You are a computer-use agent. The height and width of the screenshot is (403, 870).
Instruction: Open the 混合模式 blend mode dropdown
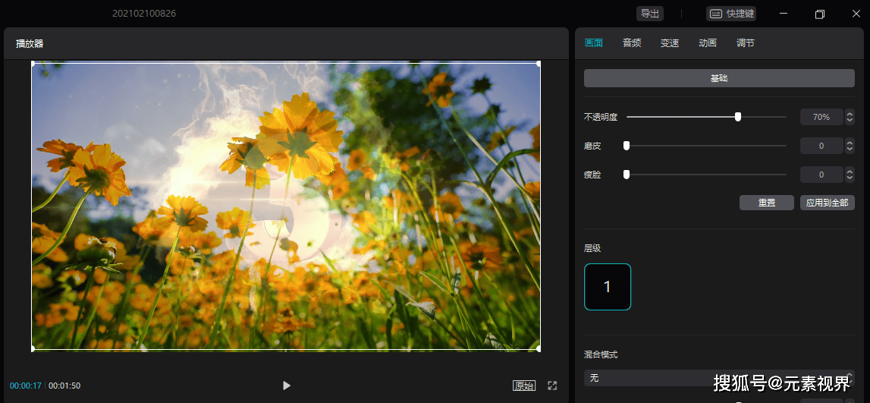pos(719,378)
